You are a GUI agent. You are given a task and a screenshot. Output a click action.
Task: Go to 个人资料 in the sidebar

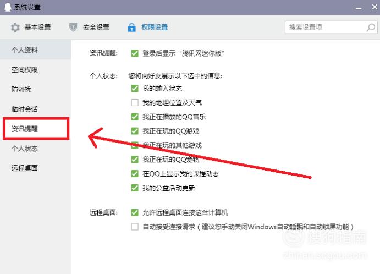coord(35,50)
